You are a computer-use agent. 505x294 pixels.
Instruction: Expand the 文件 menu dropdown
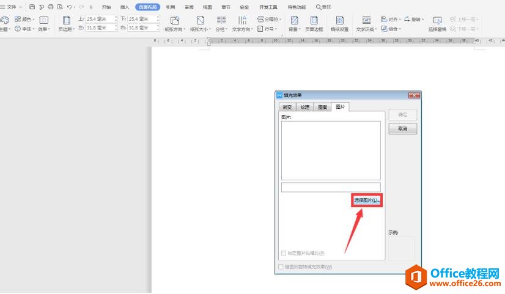(x=12, y=7)
